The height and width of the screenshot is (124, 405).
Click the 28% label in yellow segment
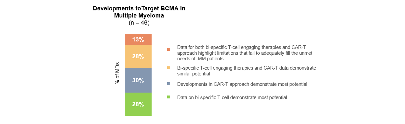click(138, 56)
